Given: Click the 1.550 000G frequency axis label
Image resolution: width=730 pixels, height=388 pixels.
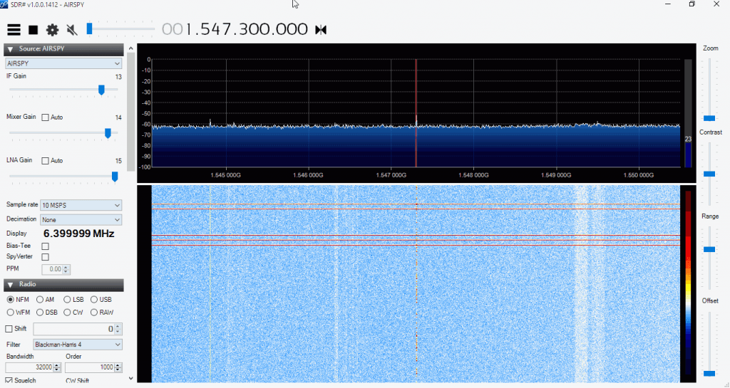Looking at the screenshot, I should [638, 175].
